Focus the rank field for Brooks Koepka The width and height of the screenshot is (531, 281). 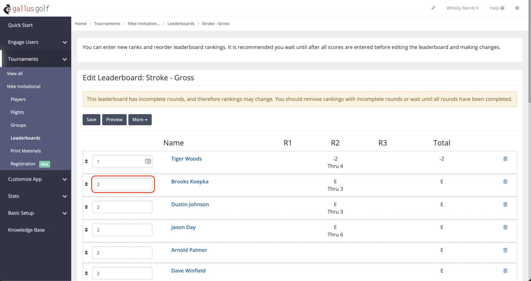click(x=122, y=184)
